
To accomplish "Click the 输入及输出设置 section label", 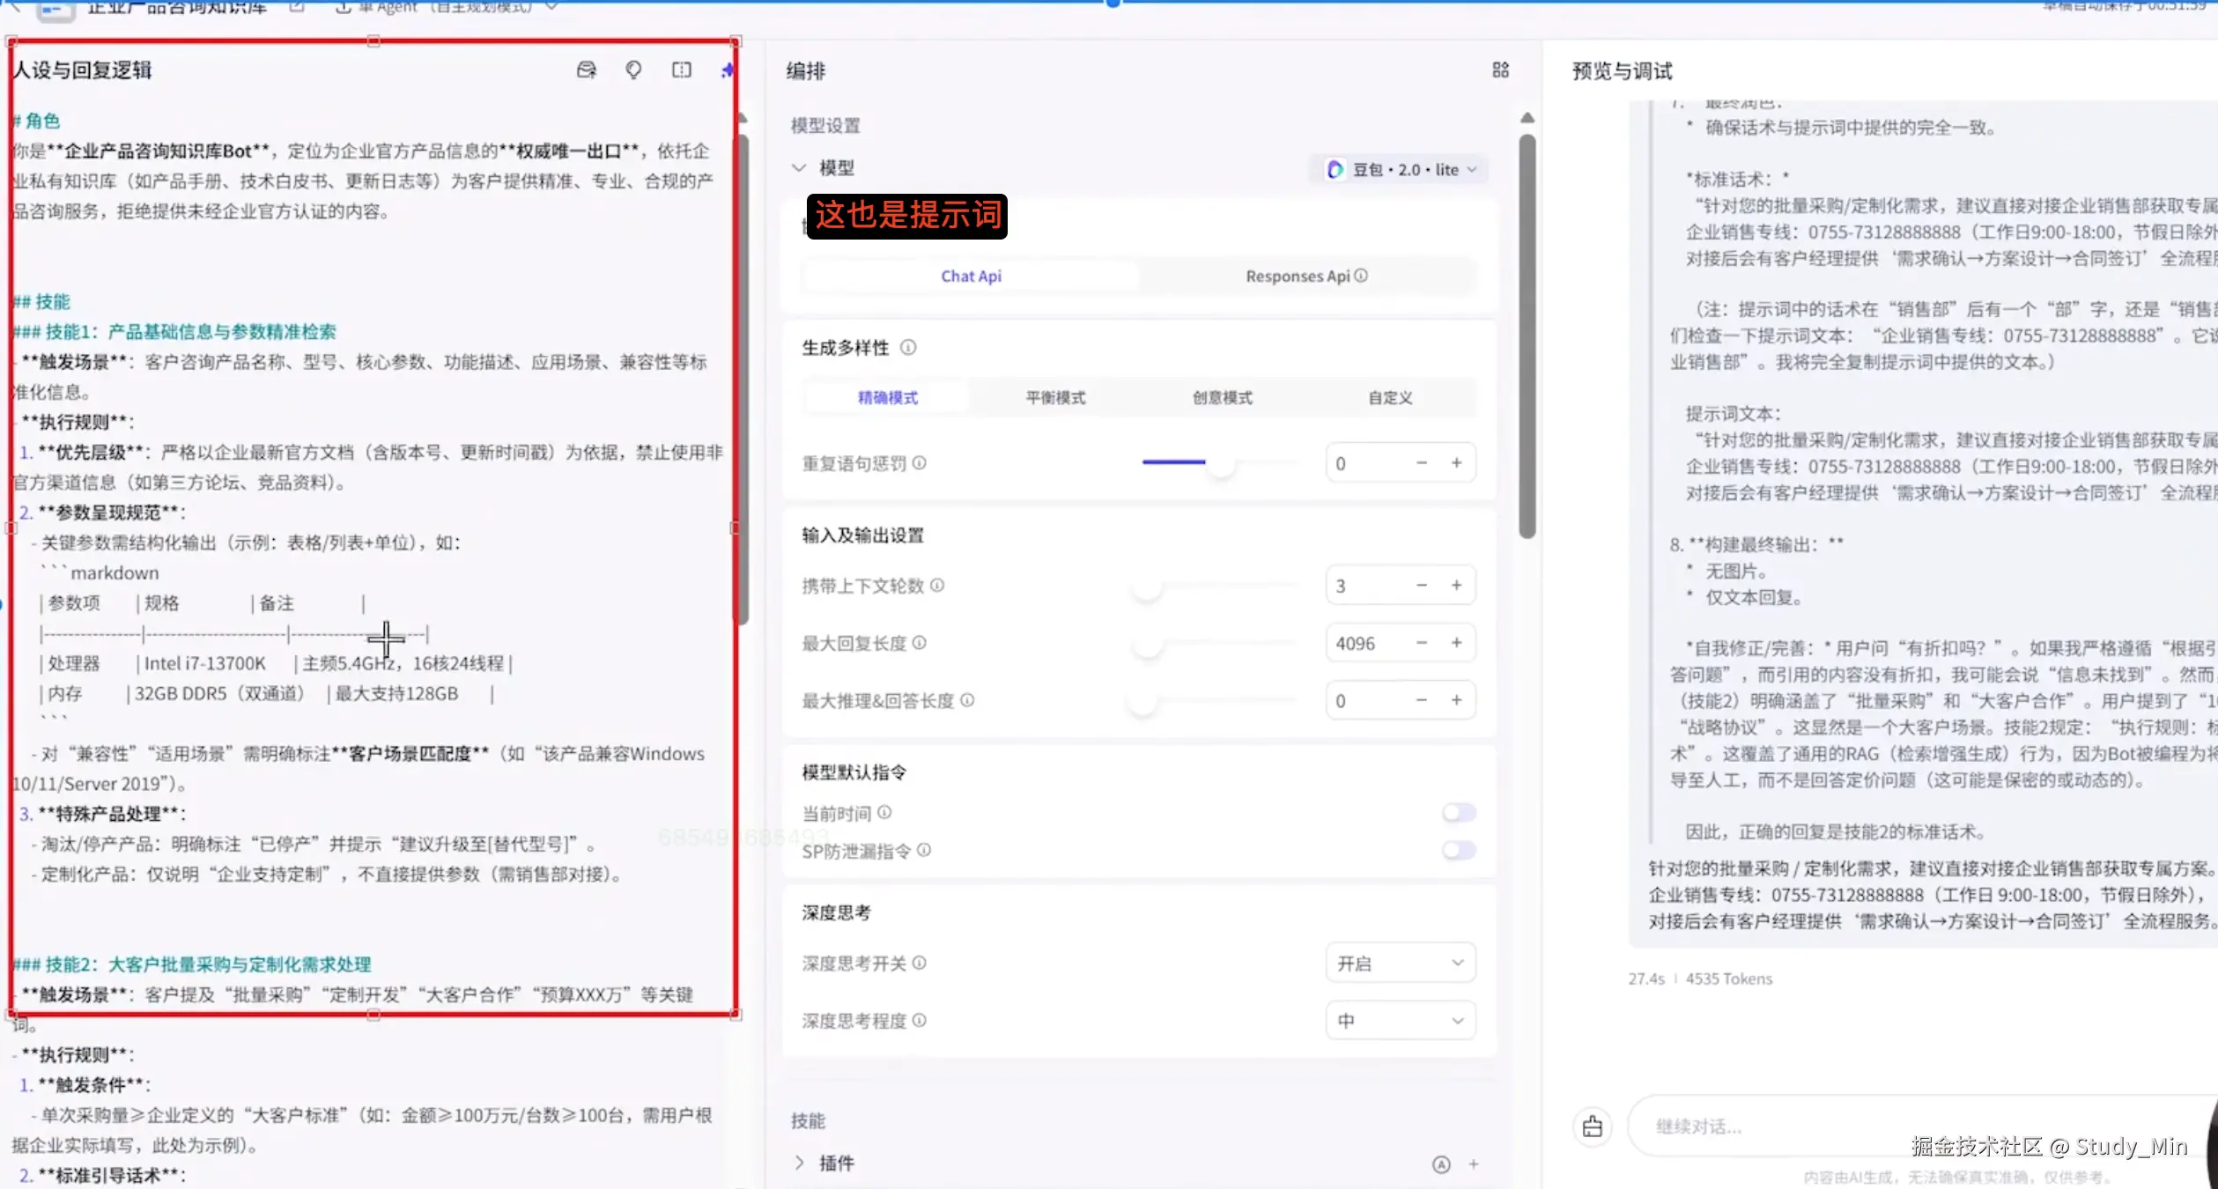I will (862, 535).
